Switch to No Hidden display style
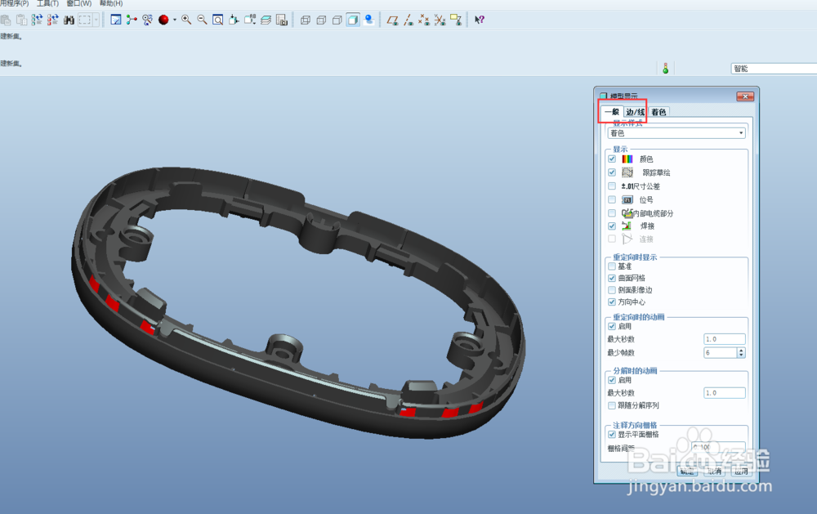The image size is (817, 514). point(337,20)
